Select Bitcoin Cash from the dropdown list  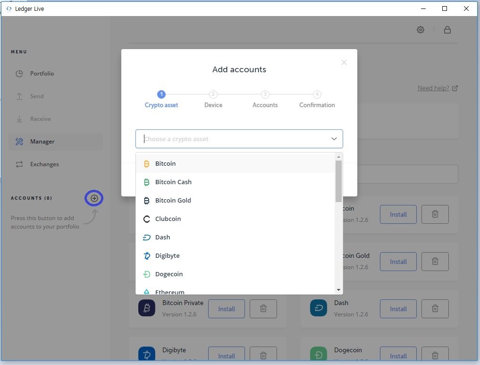[x=235, y=182]
